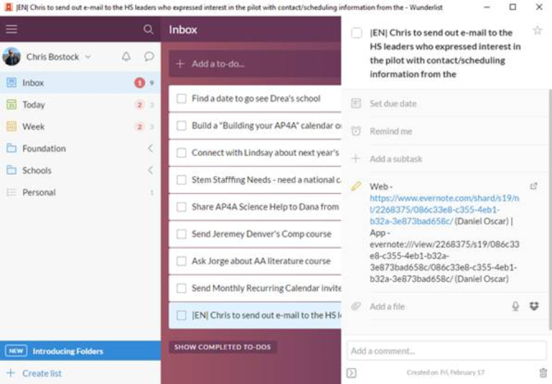Mark the detail pane task complete
This screenshot has height=384, width=552.
pos(356,33)
